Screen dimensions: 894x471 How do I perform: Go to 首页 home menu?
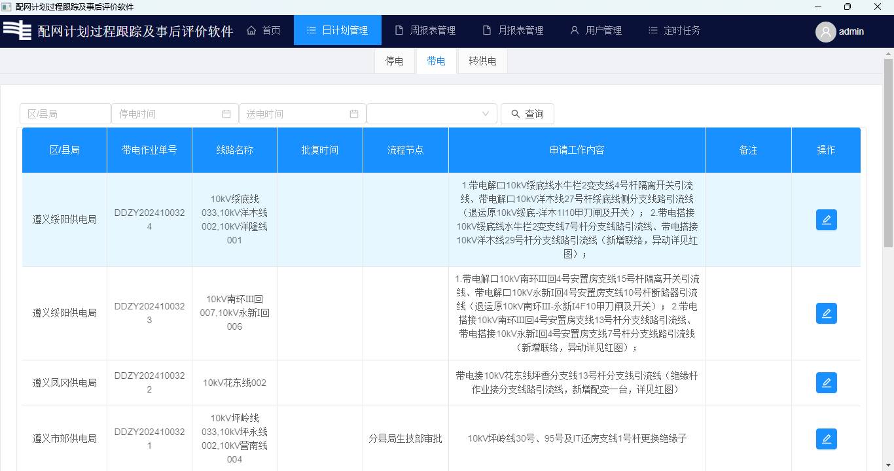coord(264,30)
